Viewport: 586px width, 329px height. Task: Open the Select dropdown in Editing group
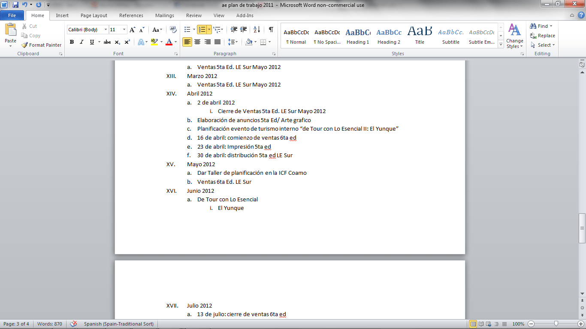[543, 45]
